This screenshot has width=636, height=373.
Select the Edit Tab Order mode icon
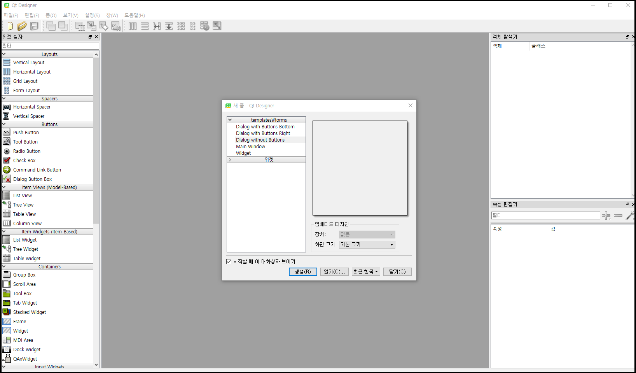click(116, 26)
